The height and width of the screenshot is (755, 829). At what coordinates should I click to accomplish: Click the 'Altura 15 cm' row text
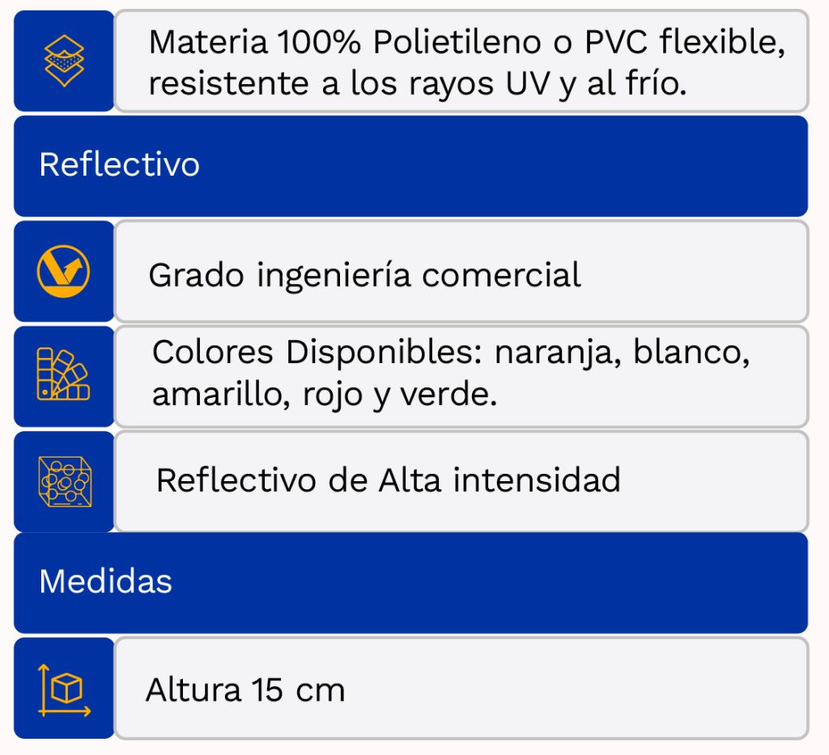pos(245,690)
